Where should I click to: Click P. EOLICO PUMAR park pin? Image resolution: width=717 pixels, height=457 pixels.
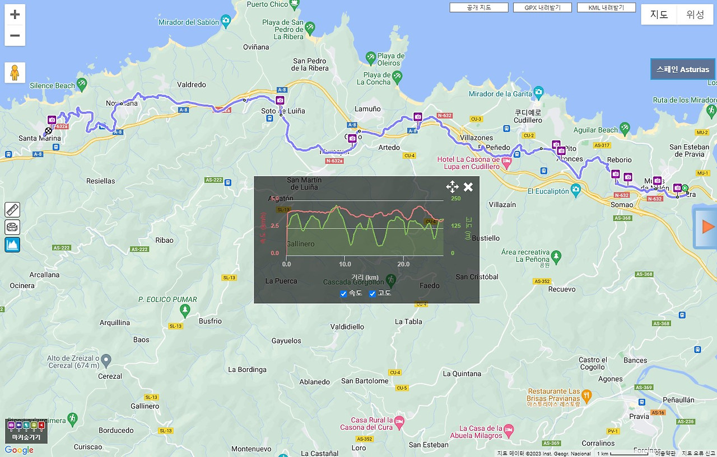pyautogui.click(x=185, y=309)
